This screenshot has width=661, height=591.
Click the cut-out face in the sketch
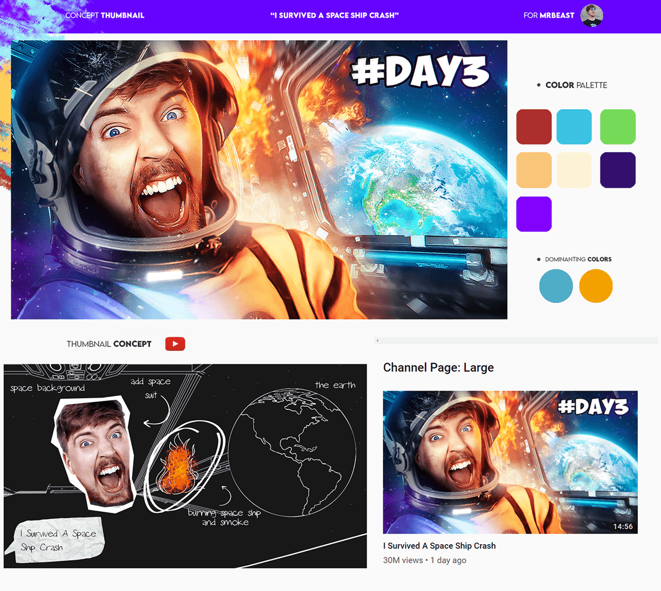(95, 453)
